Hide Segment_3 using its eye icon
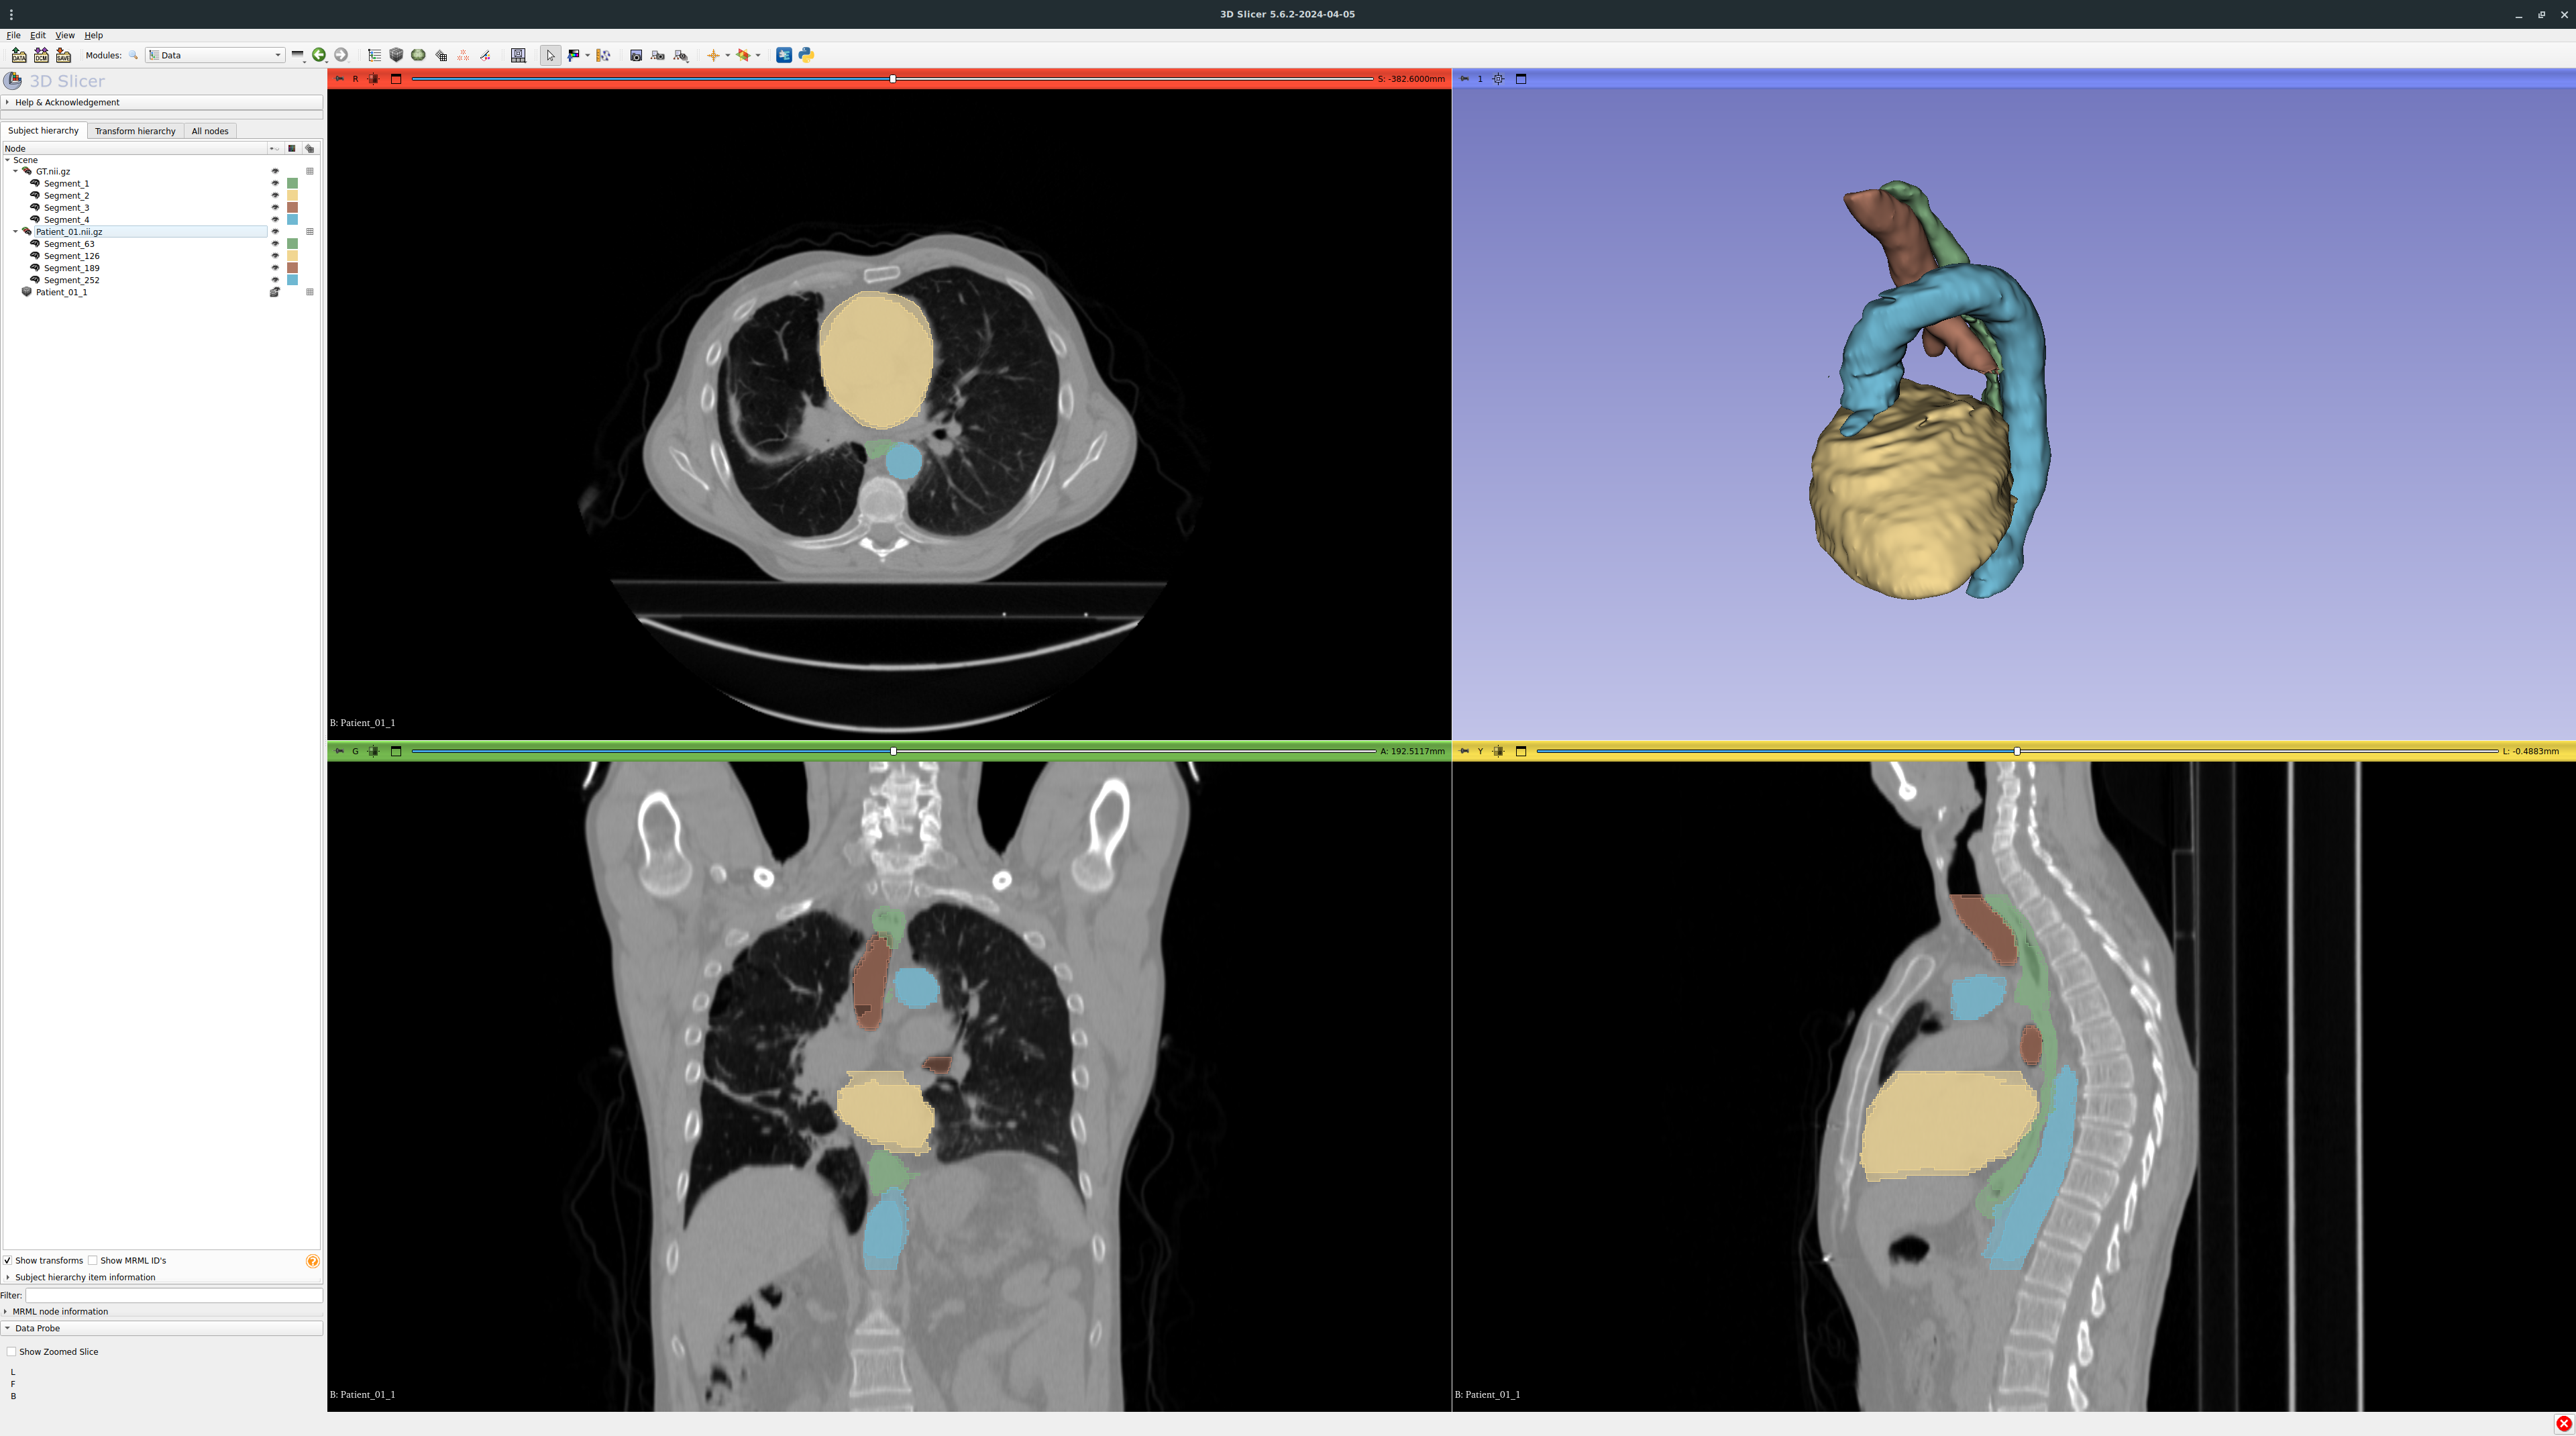This screenshot has height=1436, width=2576. (275, 208)
